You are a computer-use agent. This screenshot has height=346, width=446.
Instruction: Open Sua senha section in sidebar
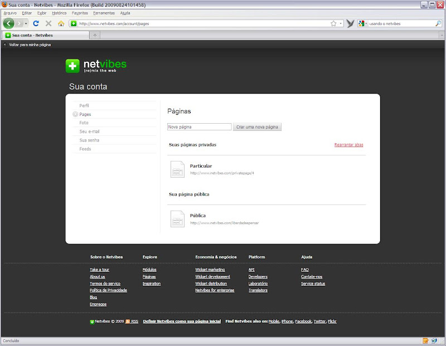pos(89,140)
